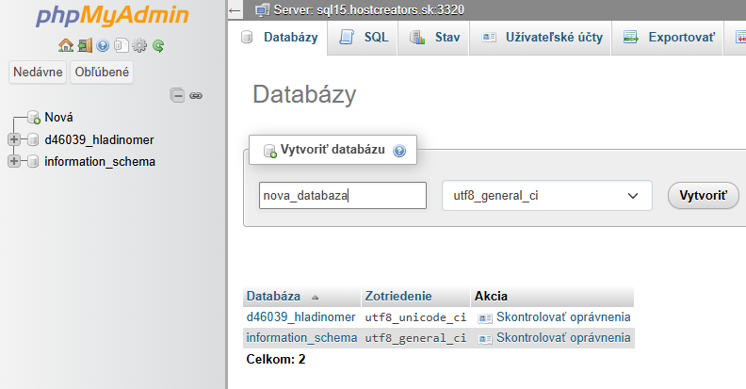Collapse all navigation tree items
746x389 pixels.
click(x=177, y=95)
